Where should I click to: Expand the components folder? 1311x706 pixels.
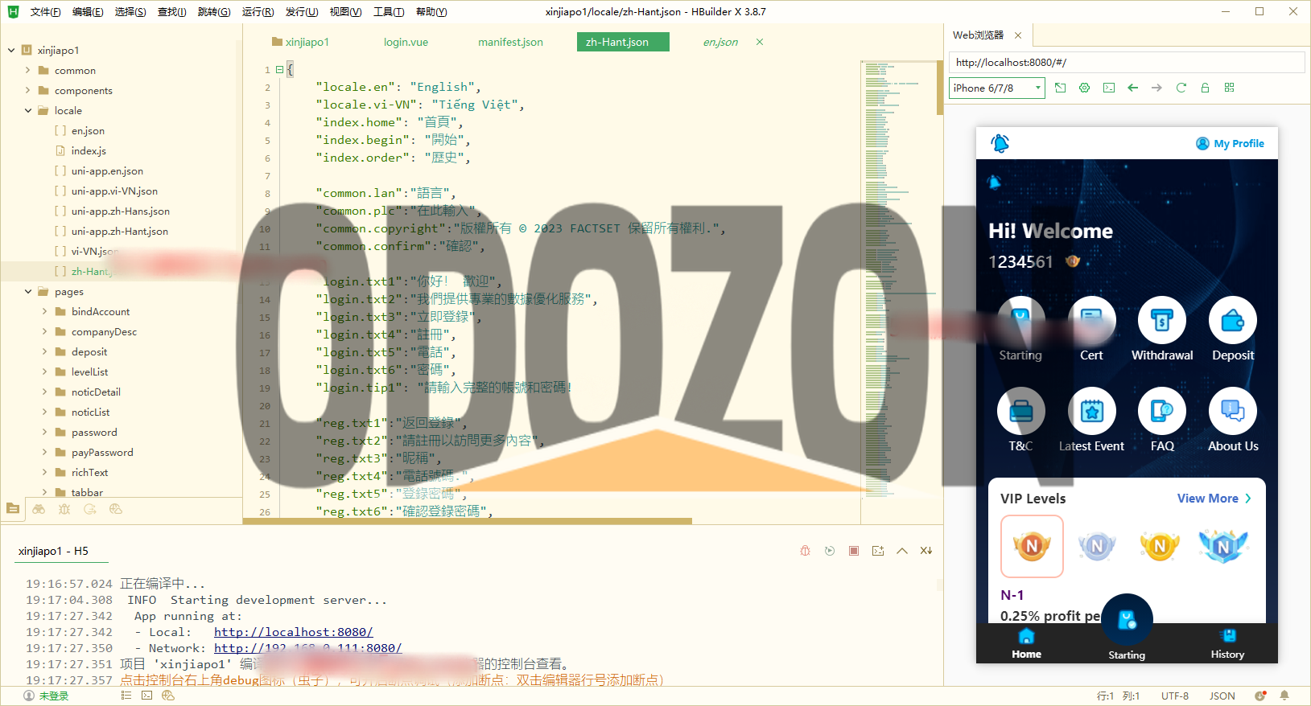(x=28, y=90)
